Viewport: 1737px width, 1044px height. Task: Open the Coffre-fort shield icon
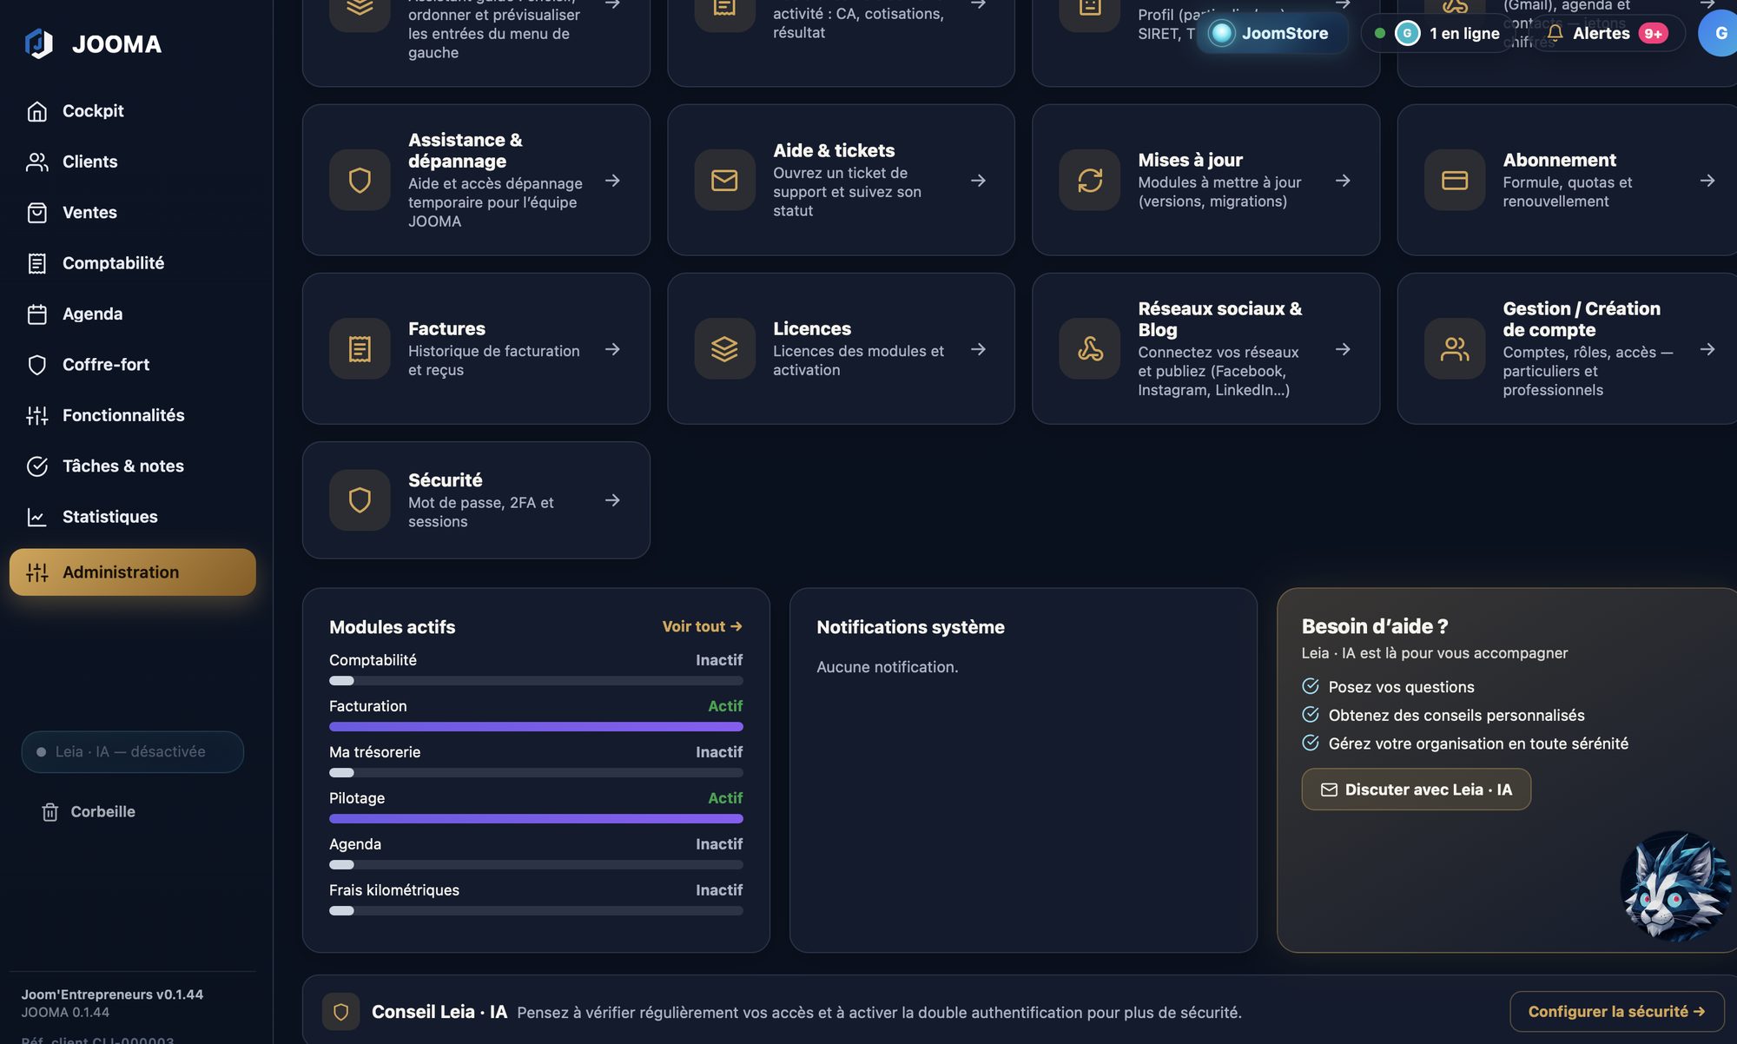tap(36, 365)
